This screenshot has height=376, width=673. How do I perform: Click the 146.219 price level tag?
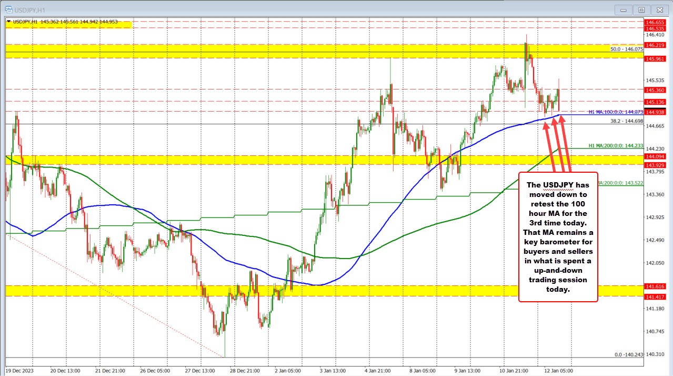(657, 45)
